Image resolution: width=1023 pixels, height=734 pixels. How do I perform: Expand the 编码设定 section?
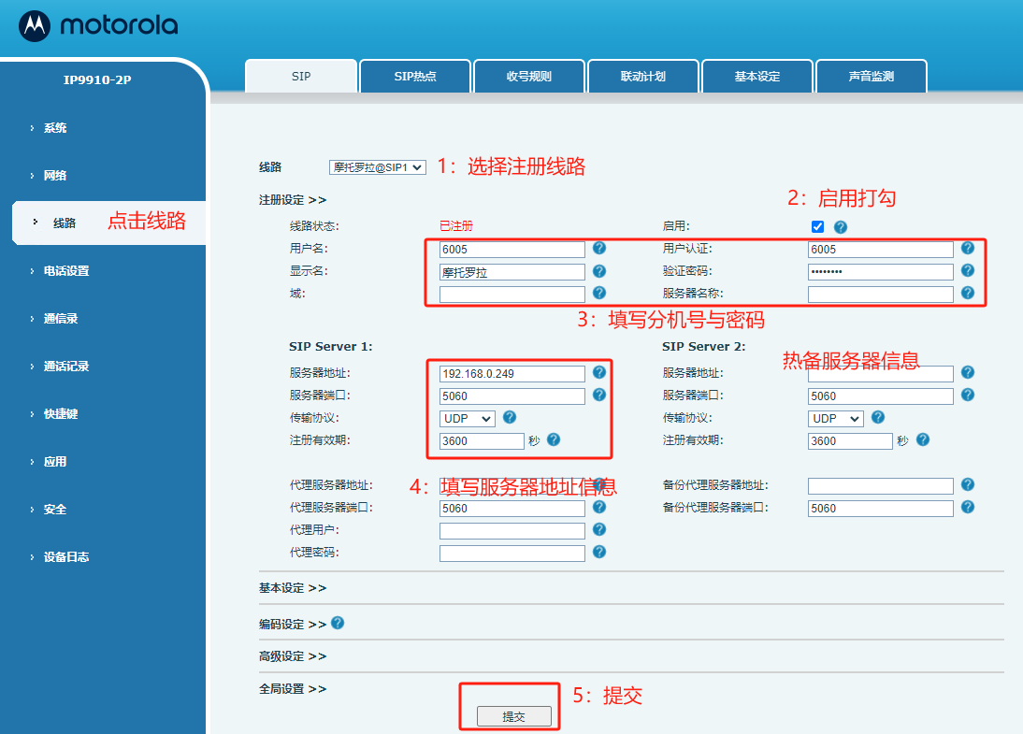click(x=293, y=624)
